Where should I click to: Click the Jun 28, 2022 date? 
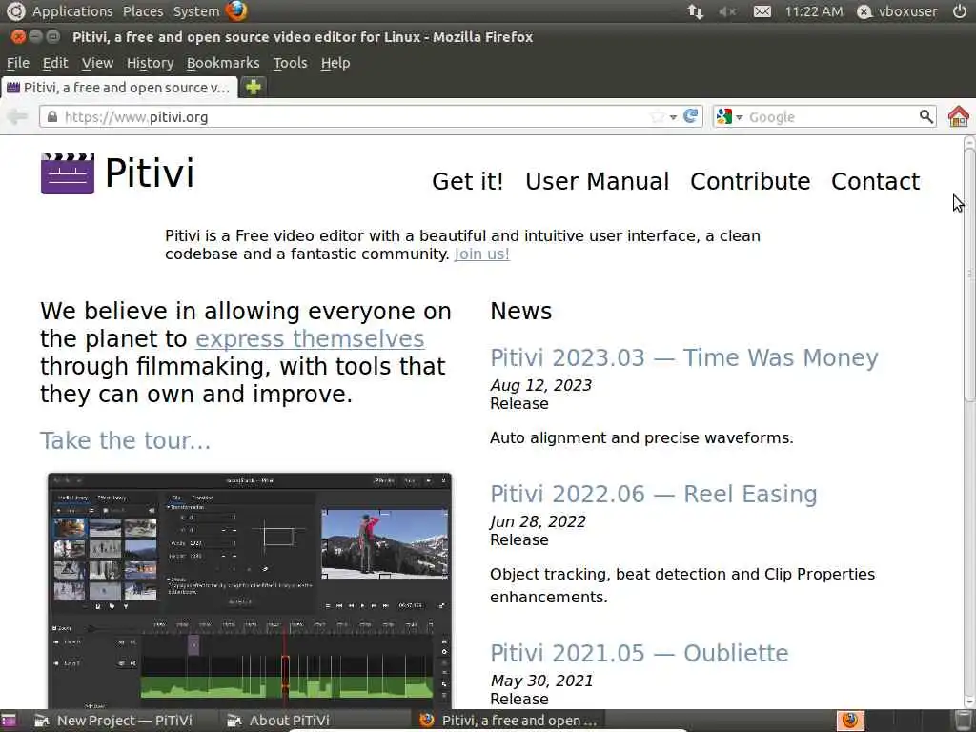point(538,521)
